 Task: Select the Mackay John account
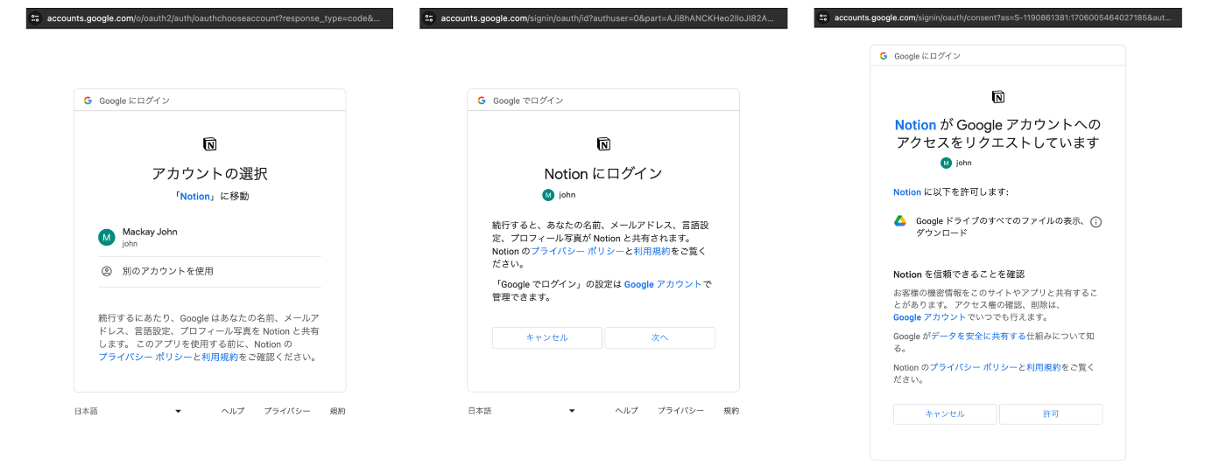210,237
